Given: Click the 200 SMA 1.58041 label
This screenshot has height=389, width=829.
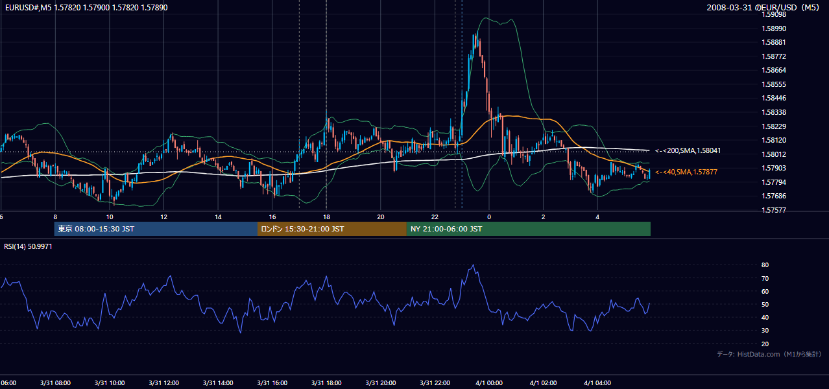Looking at the screenshot, I should 688,150.
